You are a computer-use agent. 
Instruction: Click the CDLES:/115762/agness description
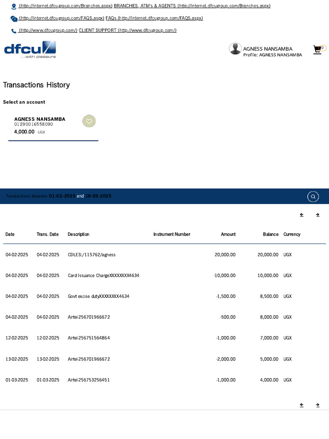point(92,255)
